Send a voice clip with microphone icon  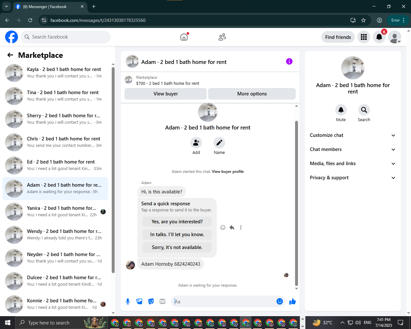tap(128, 301)
